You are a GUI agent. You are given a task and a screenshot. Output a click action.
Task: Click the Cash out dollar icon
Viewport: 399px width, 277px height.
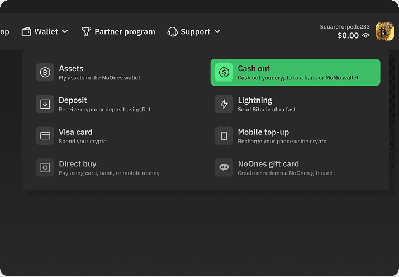click(224, 72)
